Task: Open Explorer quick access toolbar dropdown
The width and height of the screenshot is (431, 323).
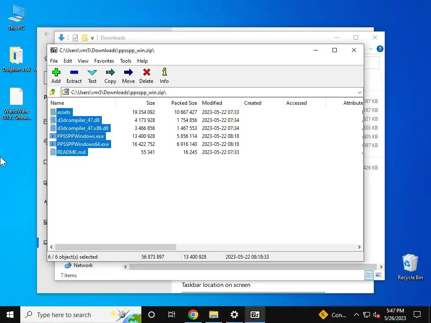Action: click(x=92, y=38)
